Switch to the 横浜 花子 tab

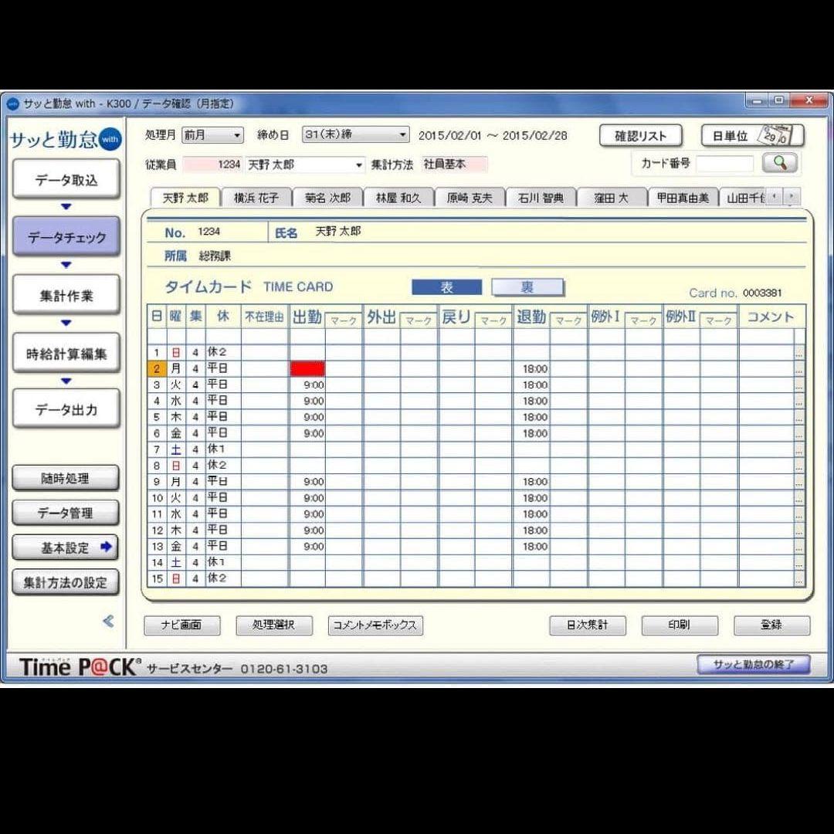pyautogui.click(x=256, y=197)
